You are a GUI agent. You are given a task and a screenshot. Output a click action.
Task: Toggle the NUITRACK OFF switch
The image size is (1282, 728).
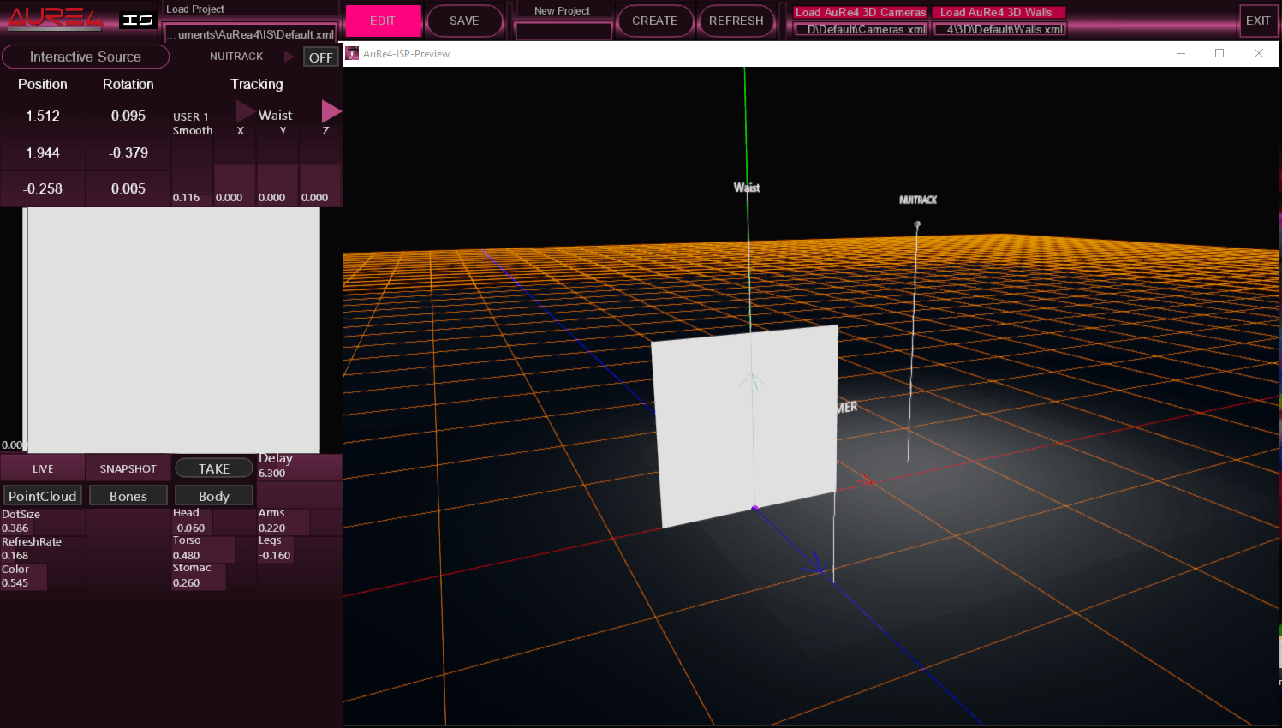(320, 56)
